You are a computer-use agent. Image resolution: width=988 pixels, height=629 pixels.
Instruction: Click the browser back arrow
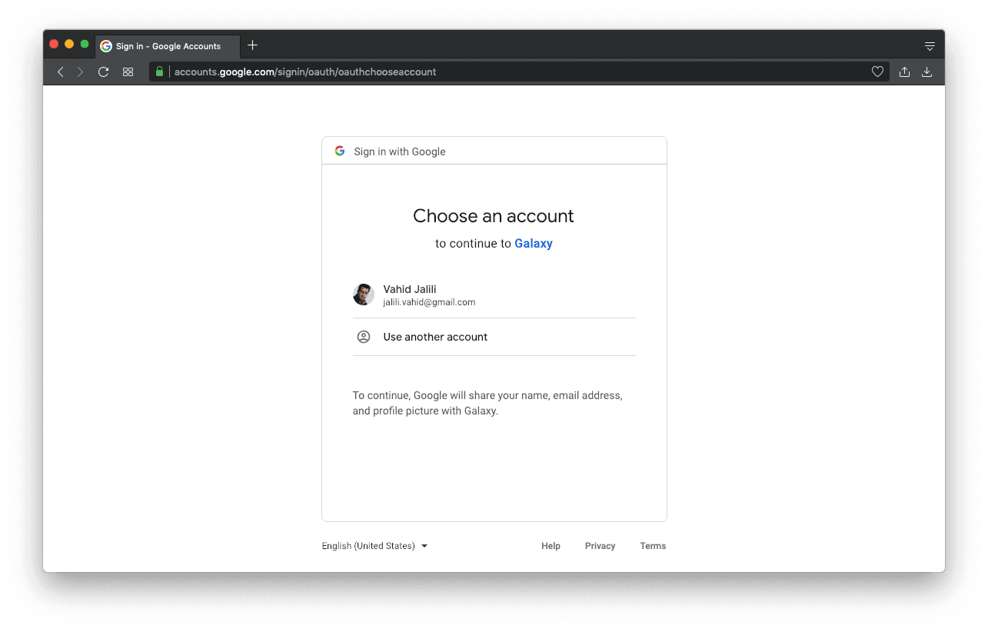(61, 72)
